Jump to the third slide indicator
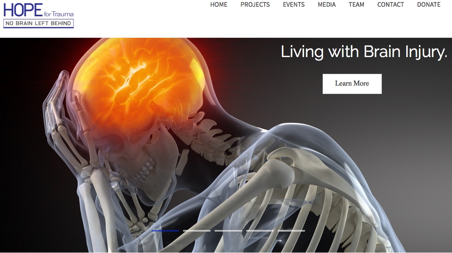Viewport: 452px width, 253px height. click(228, 231)
